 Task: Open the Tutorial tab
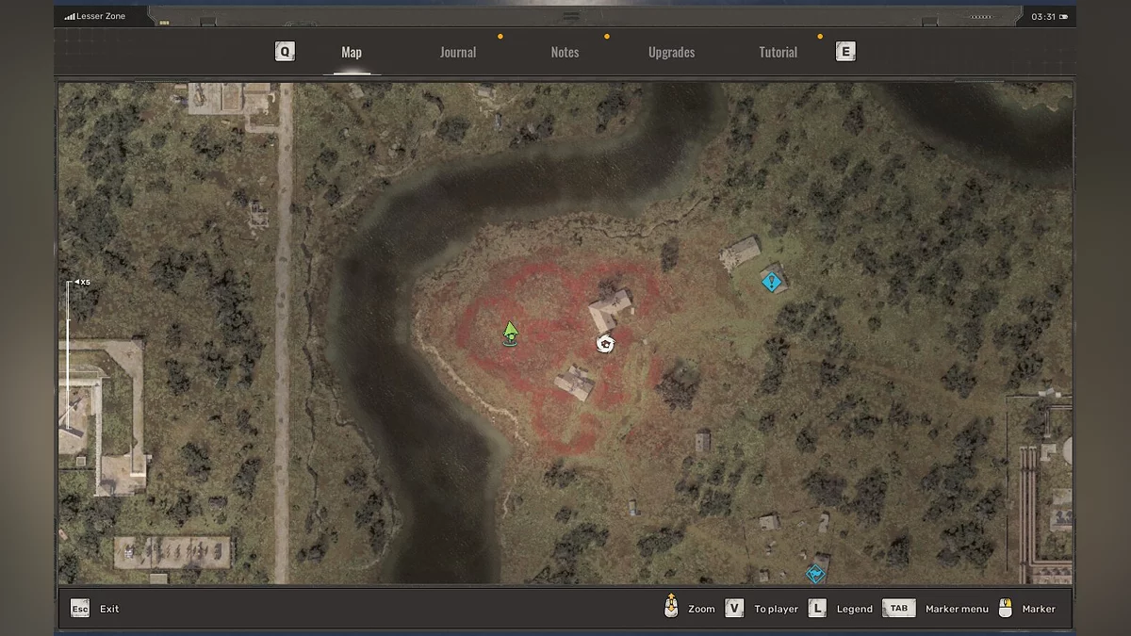click(779, 53)
